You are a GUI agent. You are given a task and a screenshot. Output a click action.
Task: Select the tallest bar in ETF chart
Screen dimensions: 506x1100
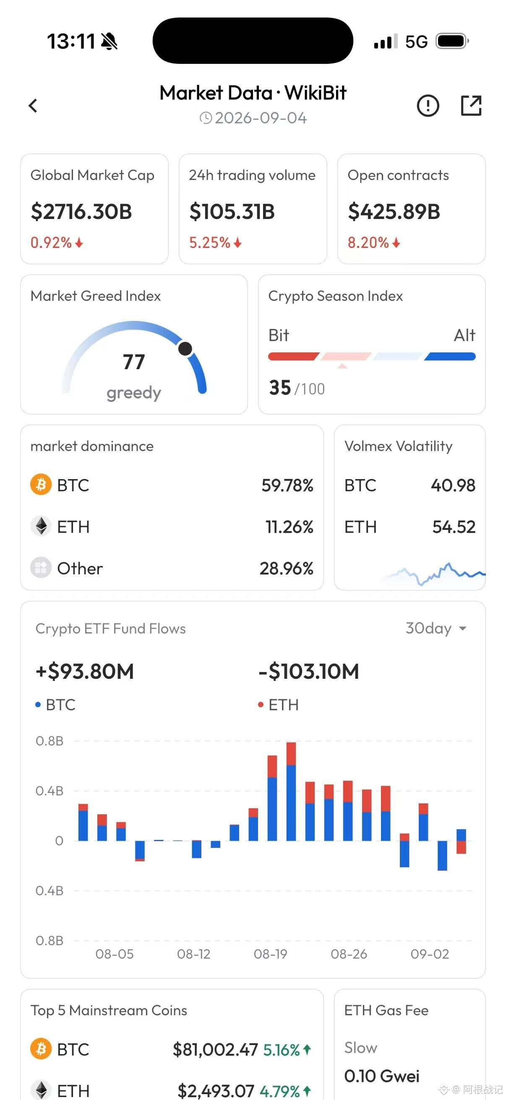click(x=291, y=791)
